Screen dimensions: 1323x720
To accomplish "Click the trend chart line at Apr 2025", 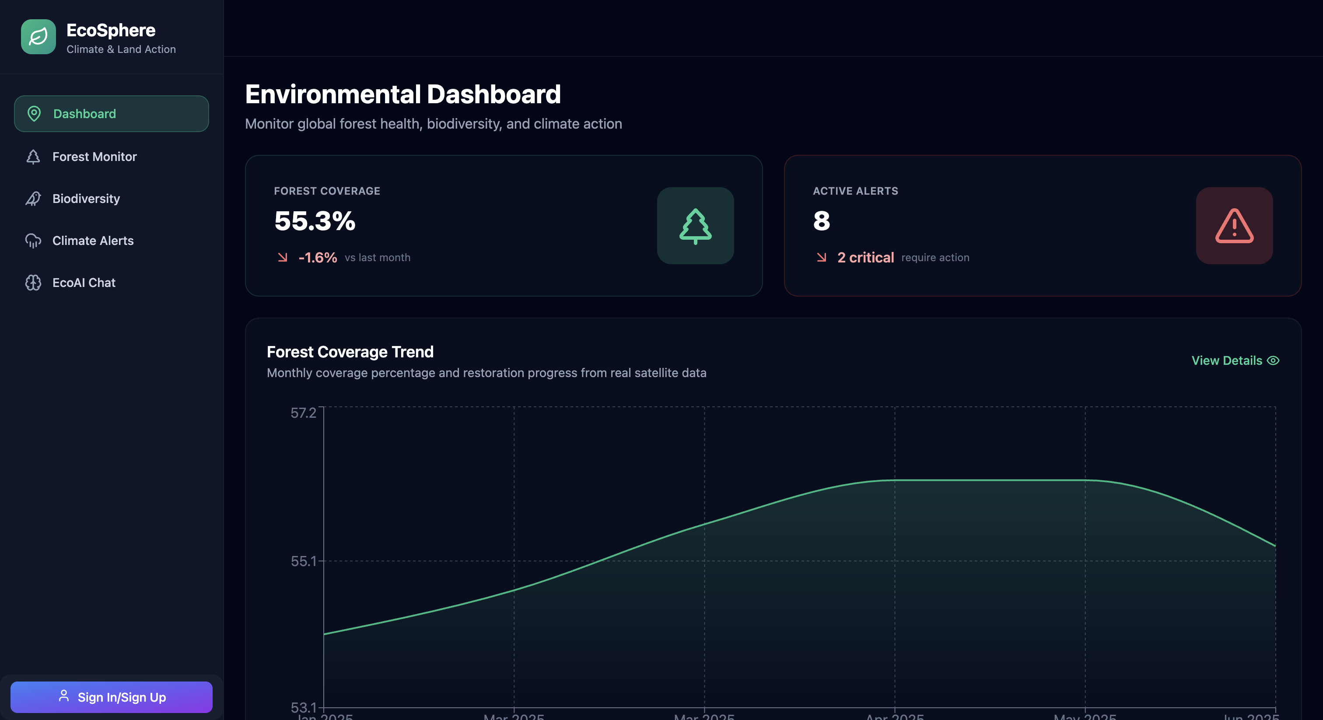I will click(895, 480).
